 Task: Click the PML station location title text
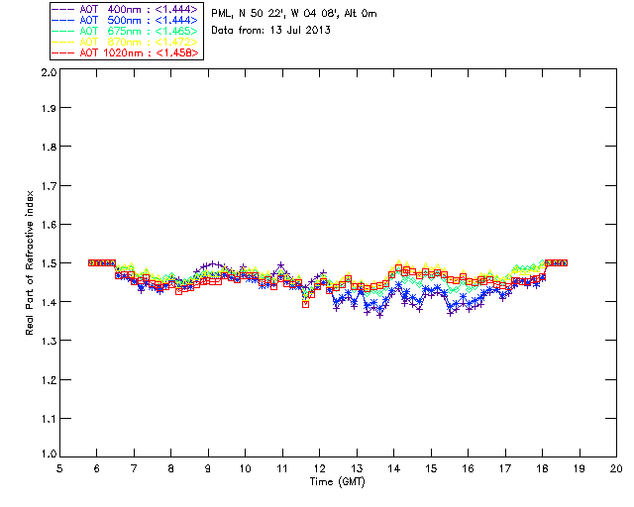(294, 14)
